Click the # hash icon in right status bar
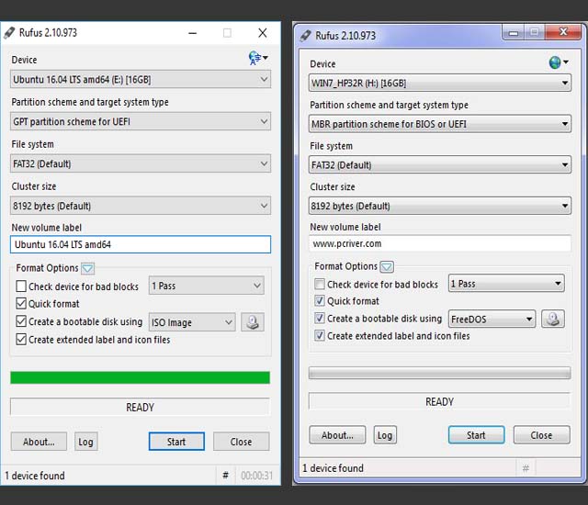 coord(526,468)
